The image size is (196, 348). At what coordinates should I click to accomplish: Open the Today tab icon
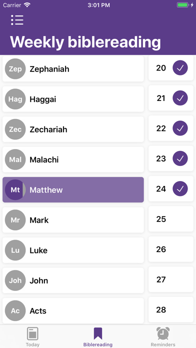click(32, 333)
